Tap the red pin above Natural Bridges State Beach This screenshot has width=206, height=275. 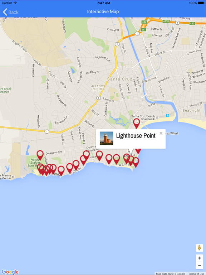pyautogui.click(x=40, y=155)
